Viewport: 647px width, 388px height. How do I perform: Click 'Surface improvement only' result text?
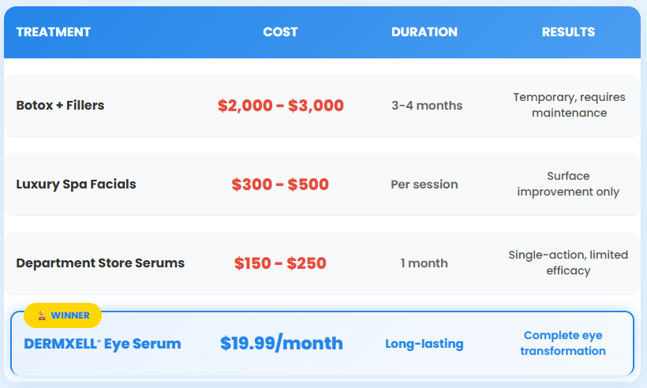click(x=568, y=184)
